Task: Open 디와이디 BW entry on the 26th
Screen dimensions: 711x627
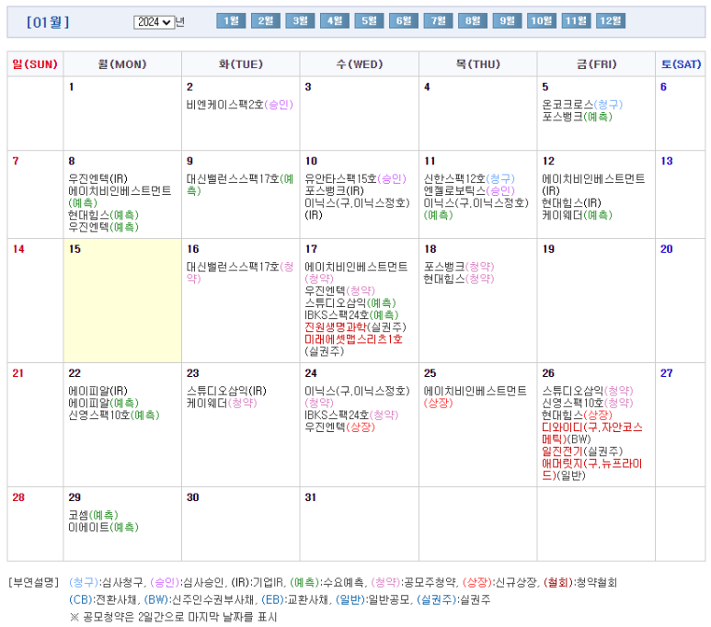Action: 592,433
